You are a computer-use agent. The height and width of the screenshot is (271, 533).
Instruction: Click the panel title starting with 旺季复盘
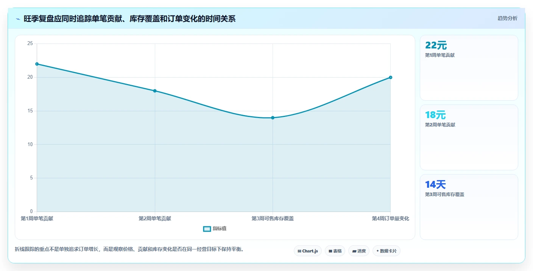tap(129, 19)
